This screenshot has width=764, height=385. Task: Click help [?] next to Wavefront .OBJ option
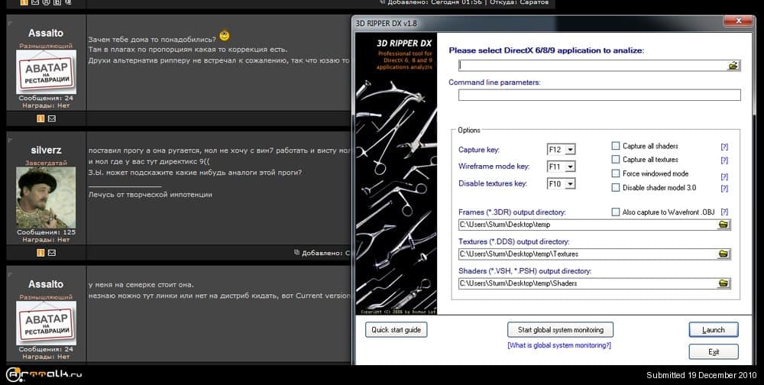pos(724,212)
